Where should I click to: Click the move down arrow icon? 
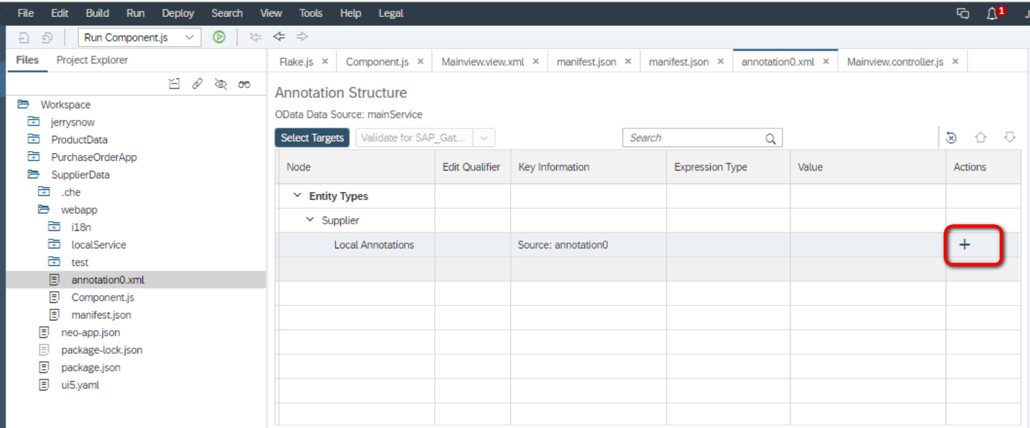(1010, 137)
